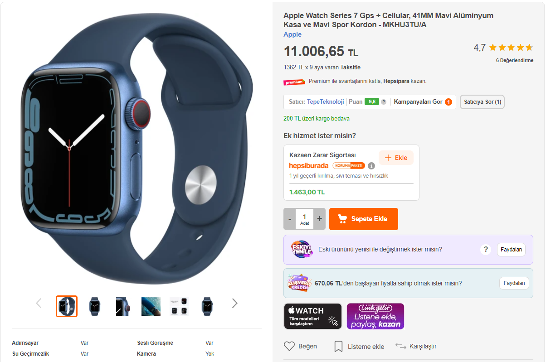Add Kazaen Zarar Sigortası with Ekle
The width and height of the screenshot is (546, 362).
click(x=396, y=158)
